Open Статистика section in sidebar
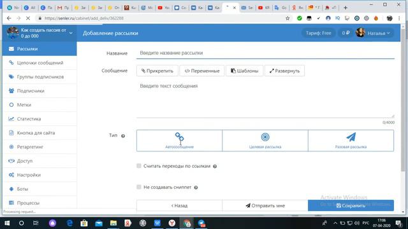Viewport: 408px width, 229px height. coord(40,119)
